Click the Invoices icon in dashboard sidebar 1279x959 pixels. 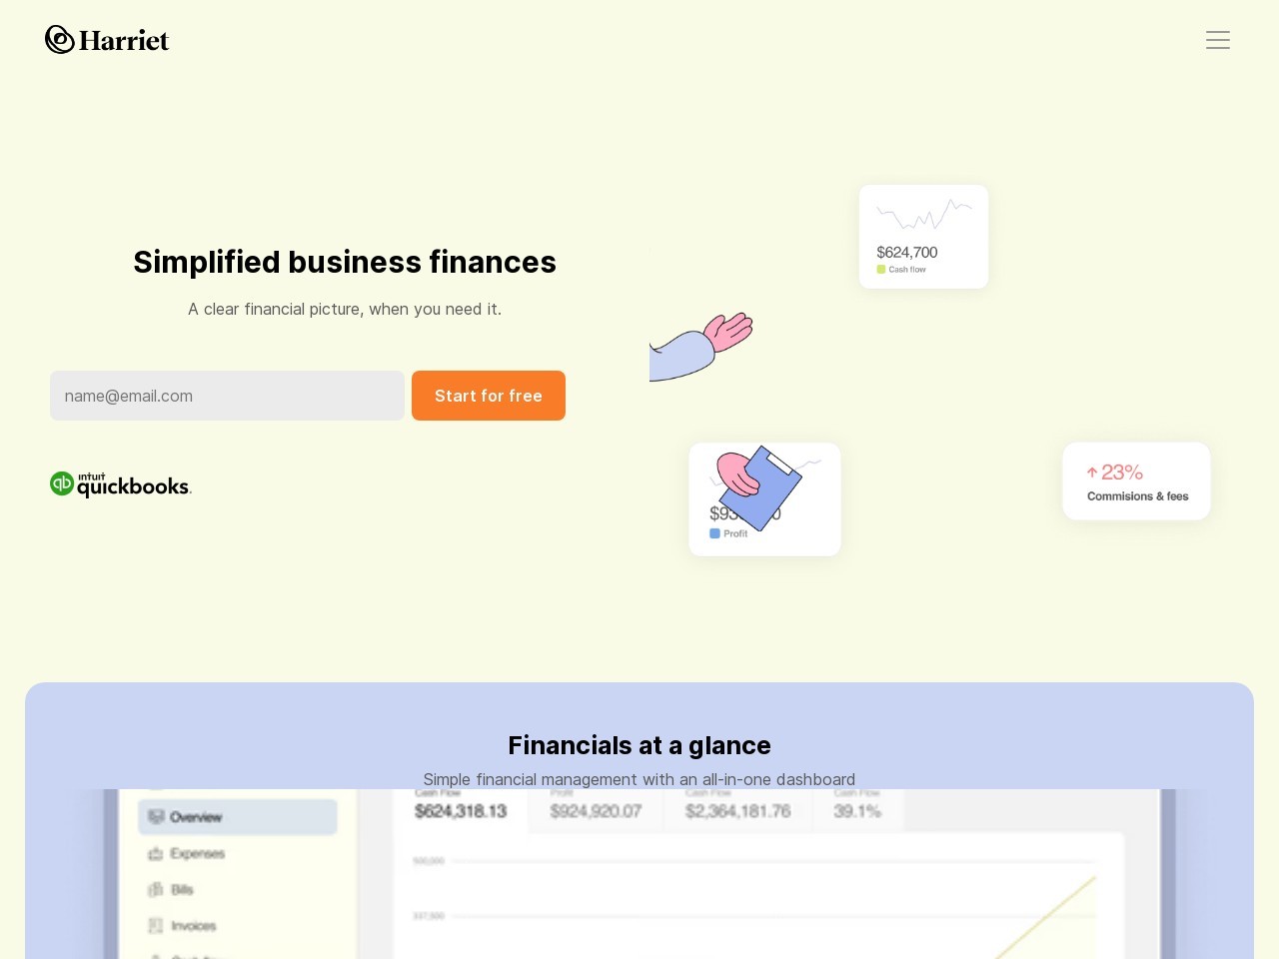coord(156,925)
